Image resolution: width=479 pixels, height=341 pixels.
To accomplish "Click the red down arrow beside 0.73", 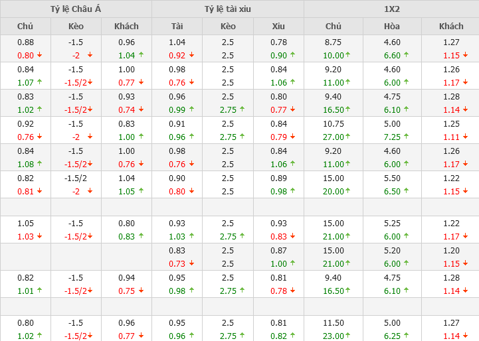I will [192, 263].
